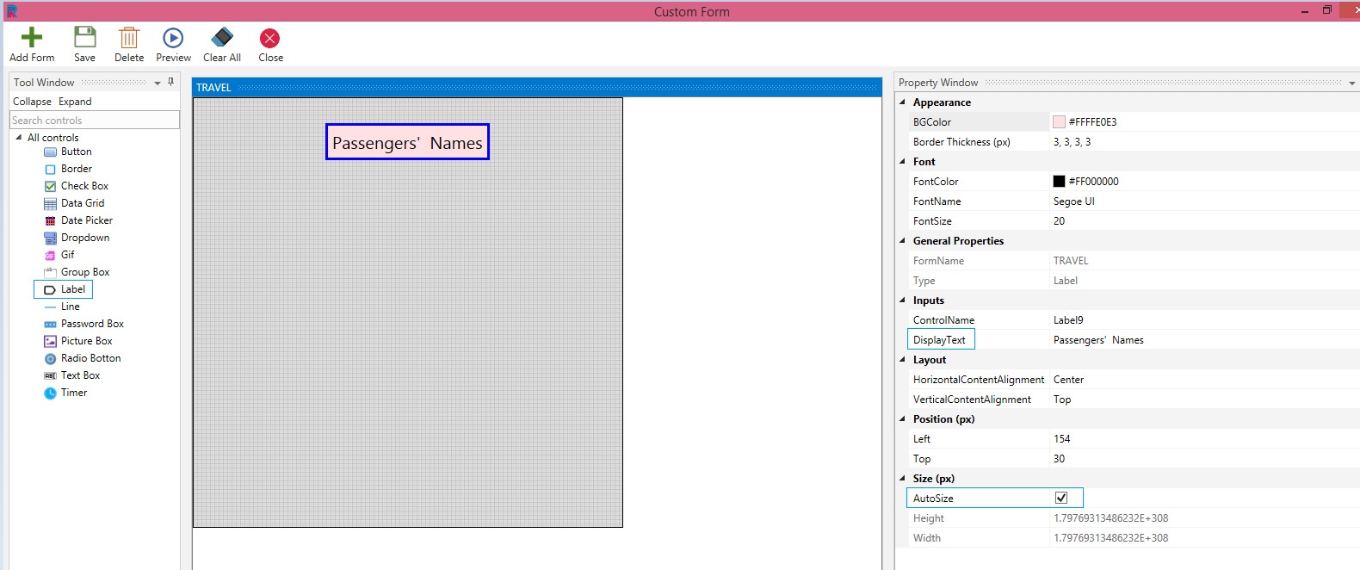Collapse the Appearance property section
The image size is (1360, 570).
[902, 102]
